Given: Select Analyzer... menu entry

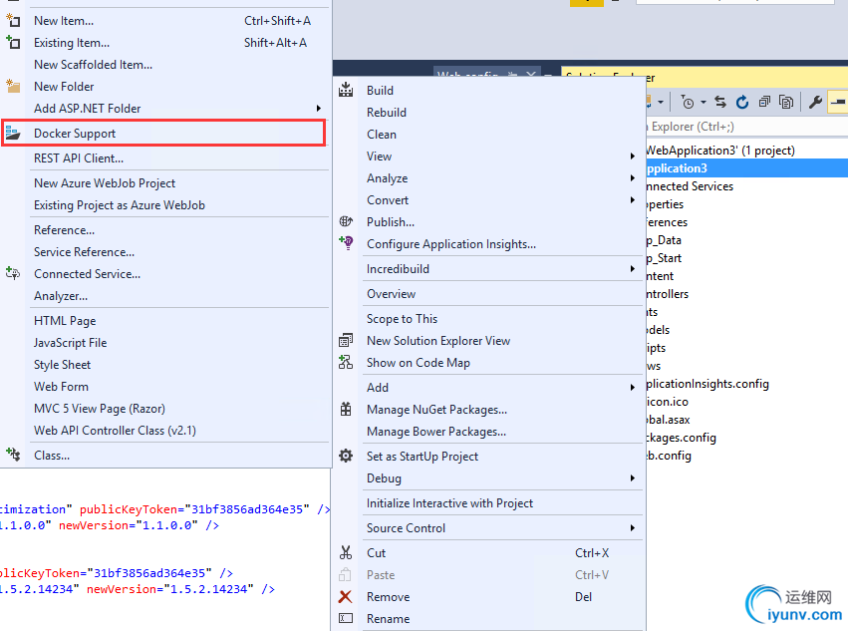Looking at the screenshot, I should [x=61, y=295].
